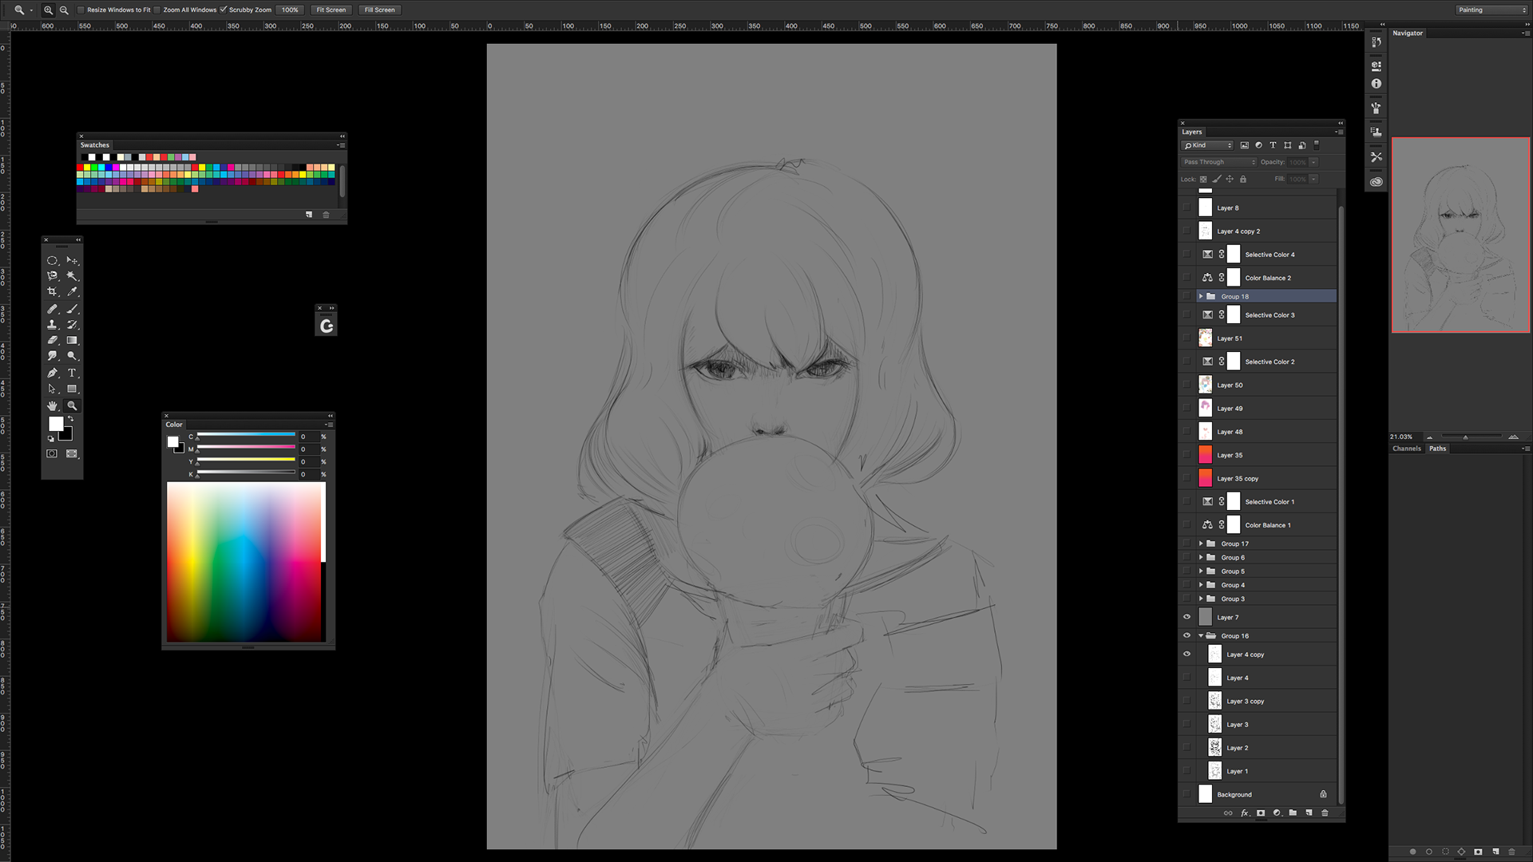Click the Fit Screen button
Screen dimensions: 1533x862
coord(331,10)
